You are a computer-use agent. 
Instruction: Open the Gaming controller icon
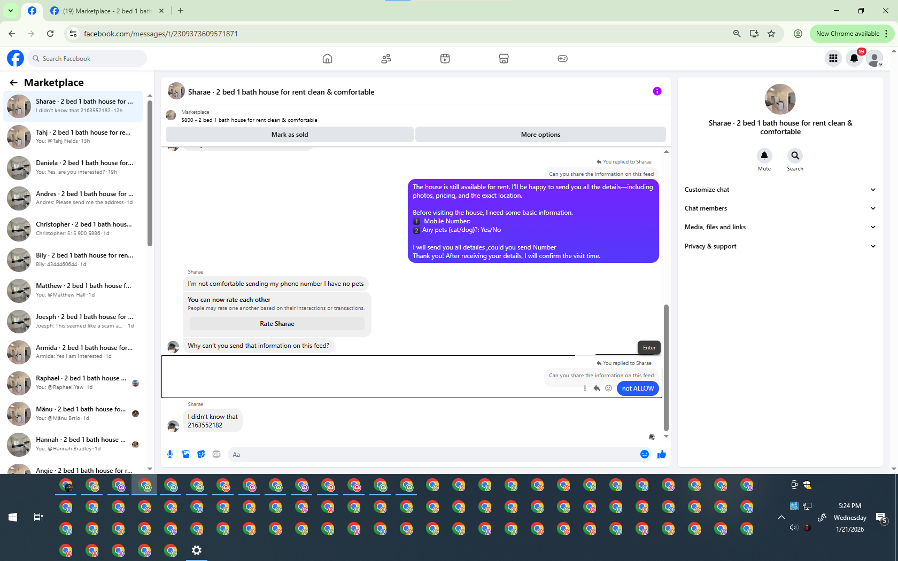pos(562,59)
